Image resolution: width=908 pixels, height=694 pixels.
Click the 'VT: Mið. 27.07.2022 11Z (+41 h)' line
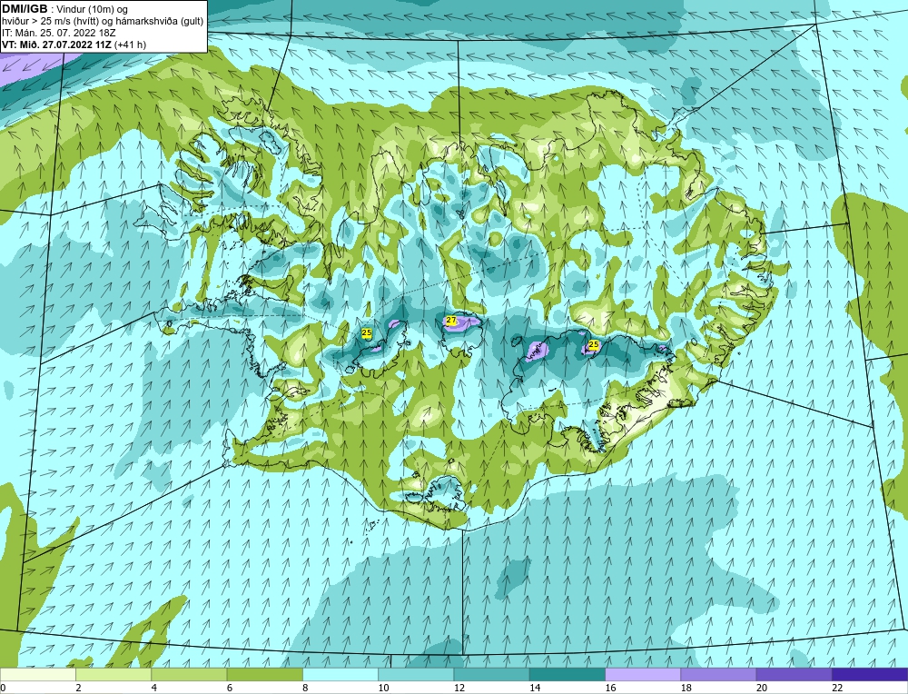tap(74, 45)
